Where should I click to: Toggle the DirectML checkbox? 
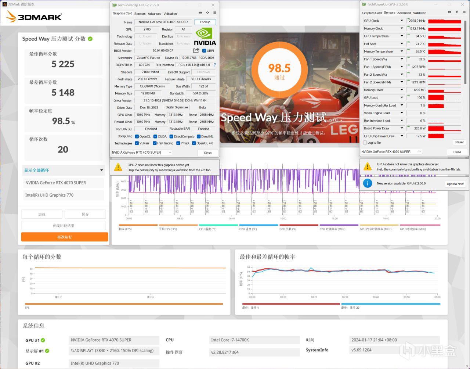(x=199, y=136)
